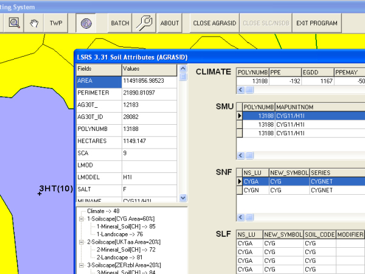
Task: Select 1-Mineral_Soil[CH] --> 85 item
Action: (126, 227)
